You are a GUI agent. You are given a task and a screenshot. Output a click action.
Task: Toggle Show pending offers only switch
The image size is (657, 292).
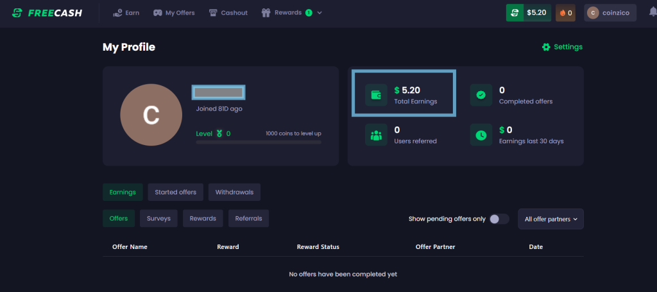click(499, 219)
